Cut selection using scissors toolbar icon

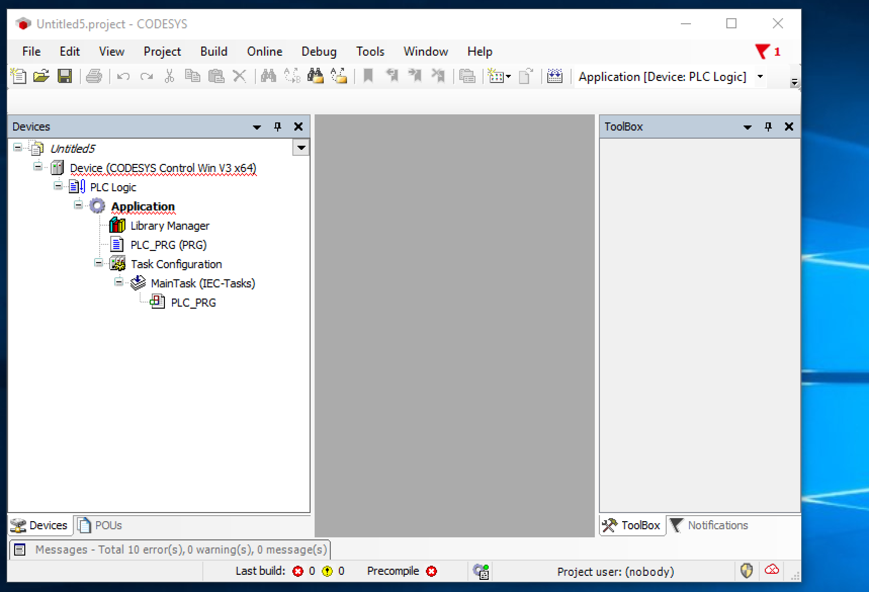[x=169, y=76]
